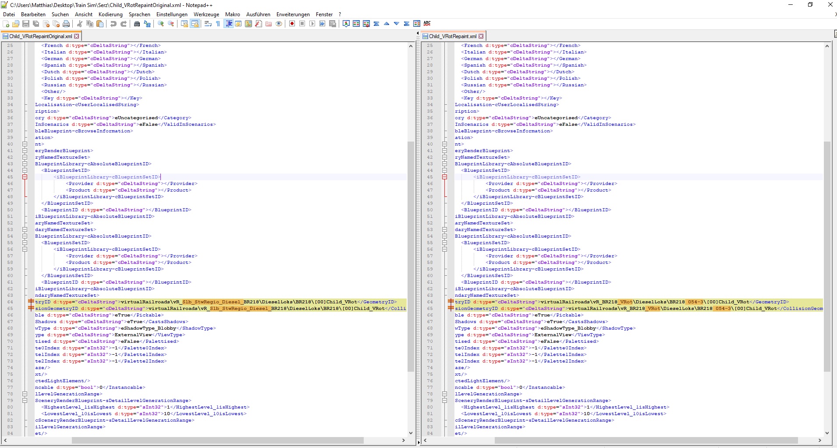Toggle show all characters pilcrow button
The width and height of the screenshot is (837, 448).
(x=218, y=24)
